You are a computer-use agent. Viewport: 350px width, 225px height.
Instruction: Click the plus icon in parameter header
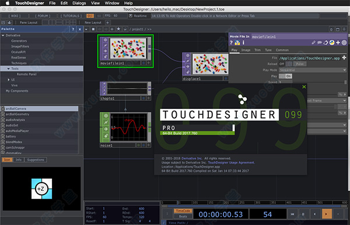338,43
